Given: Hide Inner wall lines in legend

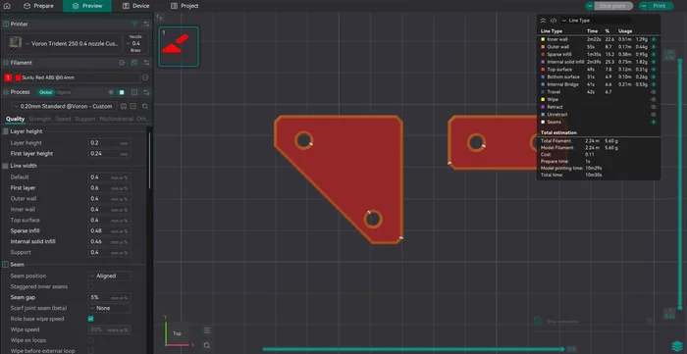Looking at the screenshot, I should coord(654,39).
